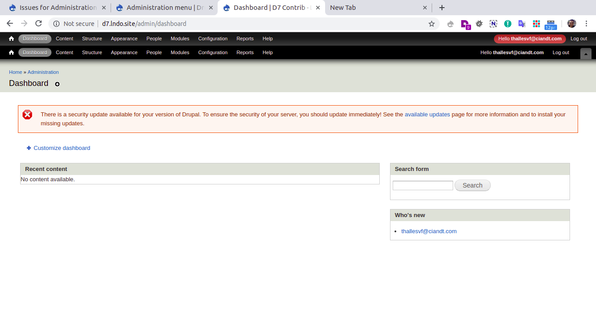Open the Chrome three-dot menu
Viewport: 596px width, 333px height.
click(586, 24)
